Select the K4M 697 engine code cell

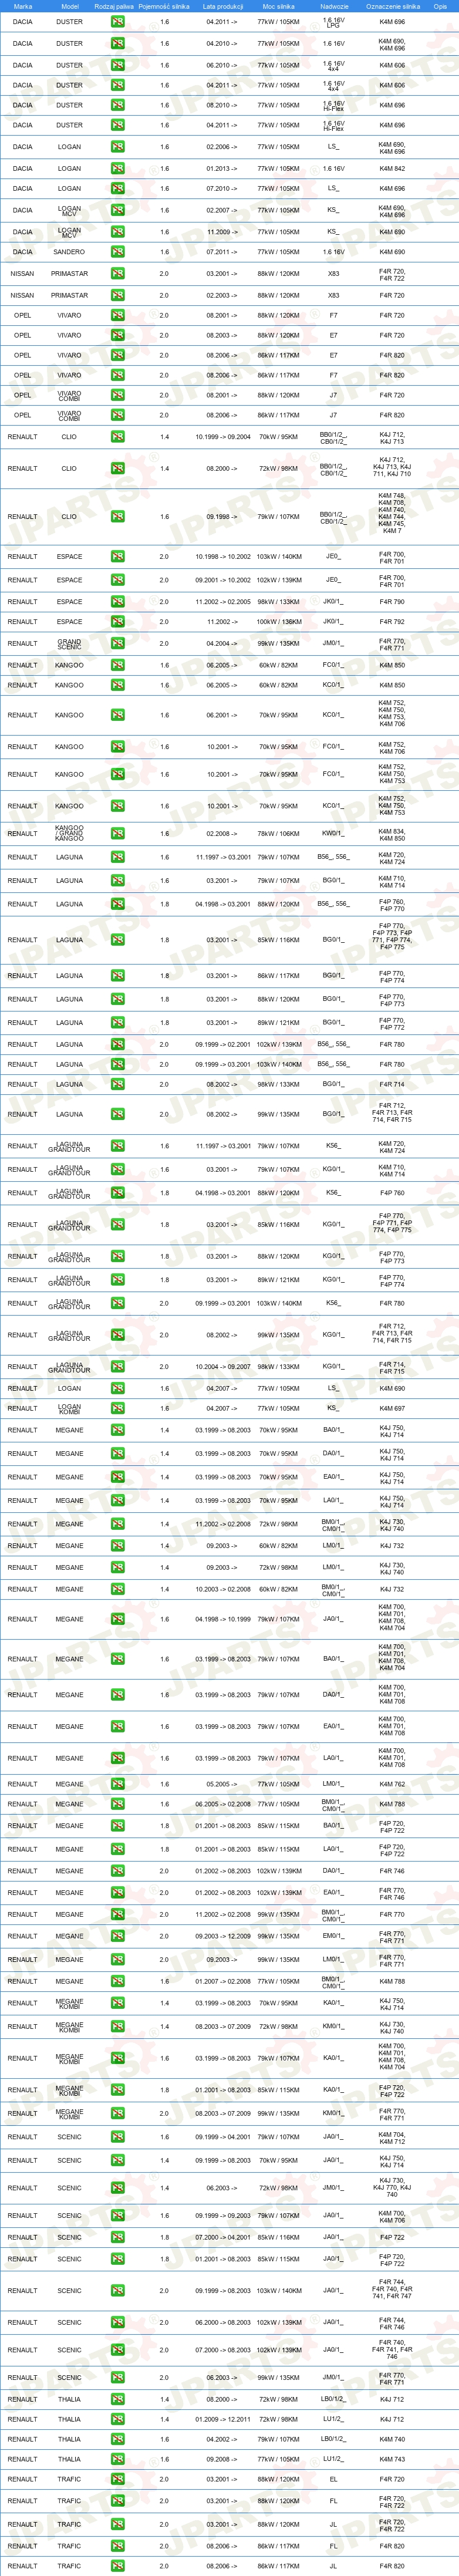[x=392, y=1409]
